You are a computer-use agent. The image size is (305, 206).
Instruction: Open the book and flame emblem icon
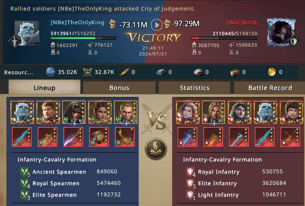[x=156, y=149]
